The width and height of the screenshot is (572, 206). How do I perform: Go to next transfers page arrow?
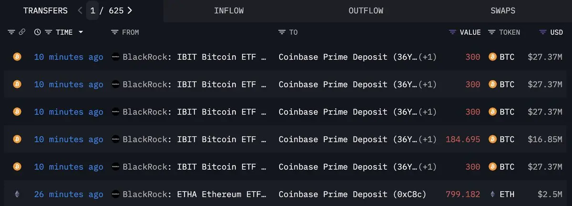(x=130, y=10)
